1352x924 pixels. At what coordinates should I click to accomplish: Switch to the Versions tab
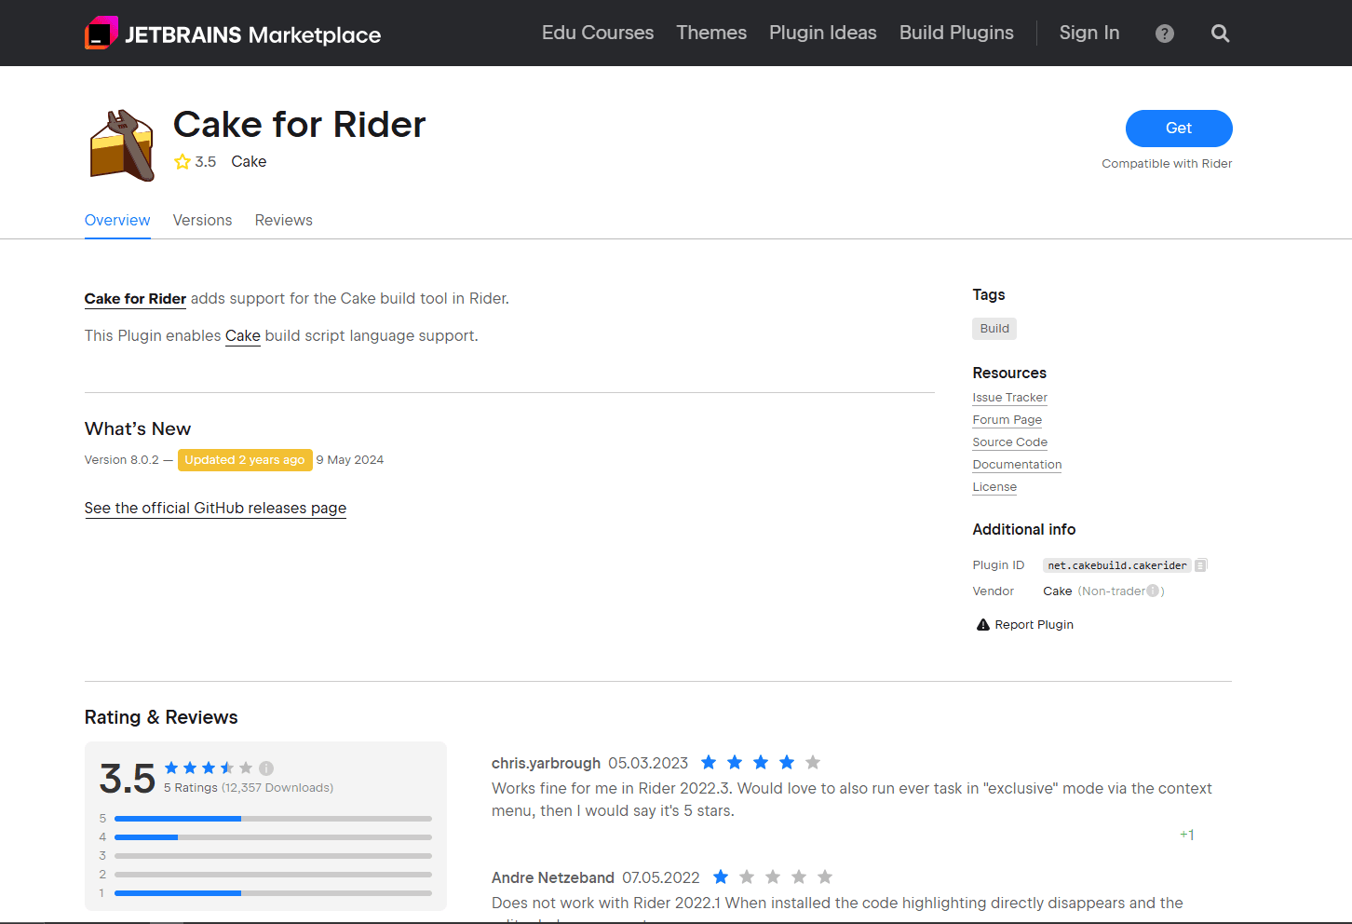click(202, 220)
